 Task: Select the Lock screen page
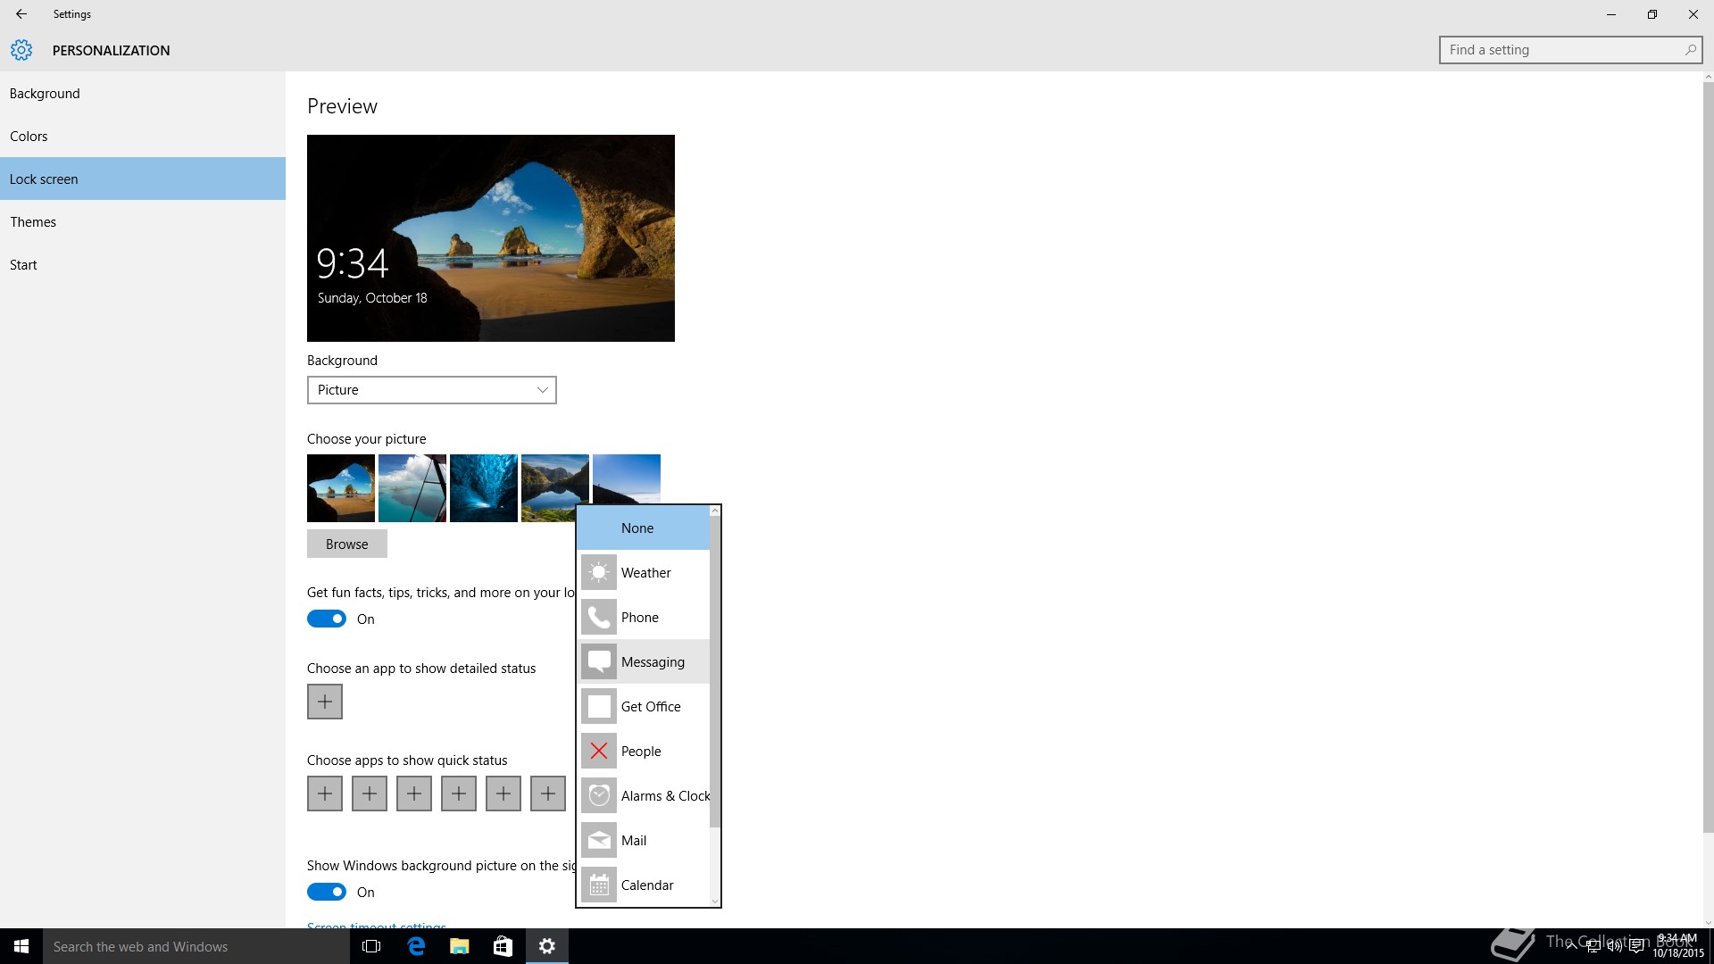(x=143, y=179)
